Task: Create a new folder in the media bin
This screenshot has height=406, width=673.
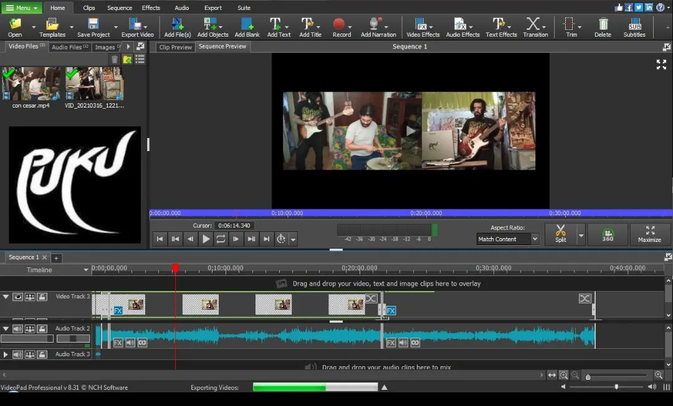Action: [x=128, y=60]
